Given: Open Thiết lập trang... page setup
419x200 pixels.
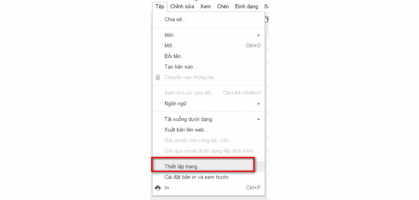Looking at the screenshot, I should point(209,167).
